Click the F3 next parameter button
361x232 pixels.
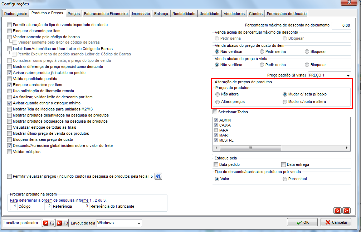(62, 223)
